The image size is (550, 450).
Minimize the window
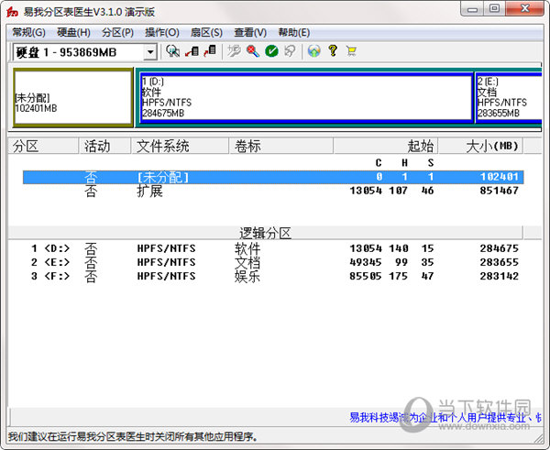pyautogui.click(x=472, y=9)
